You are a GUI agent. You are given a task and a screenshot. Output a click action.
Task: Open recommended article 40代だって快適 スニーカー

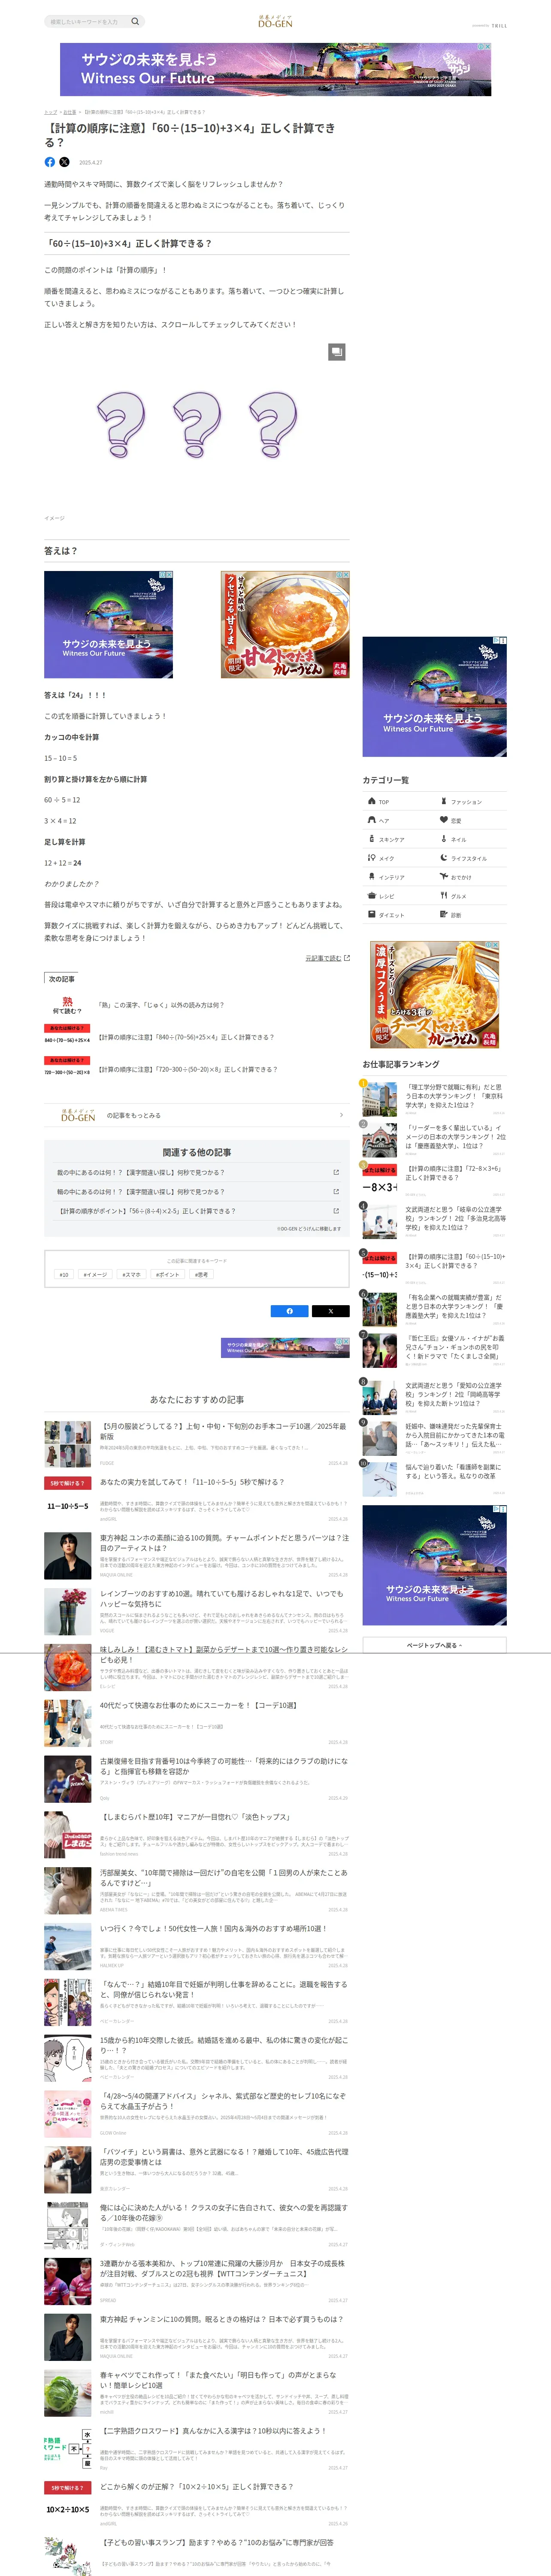pos(197,1722)
